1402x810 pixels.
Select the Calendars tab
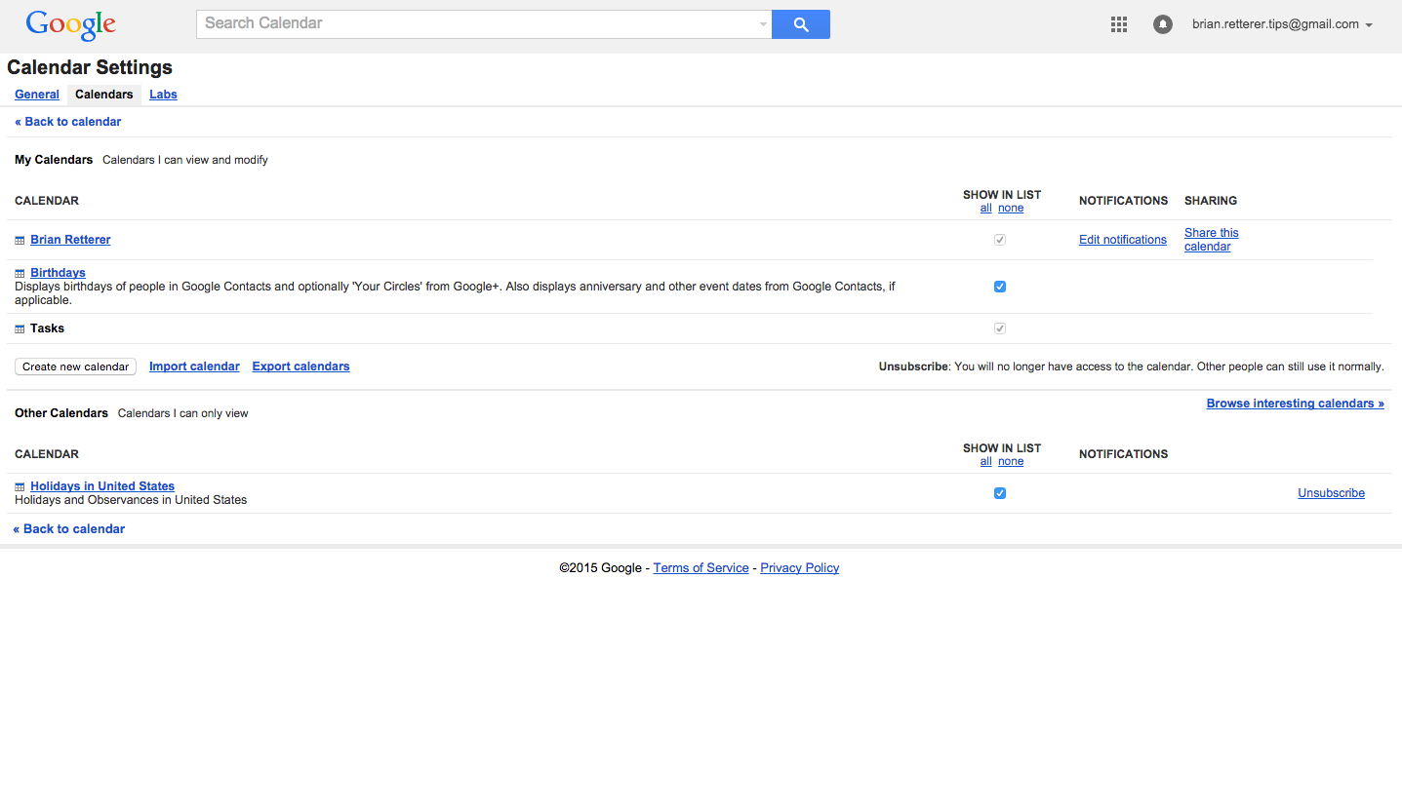104,95
